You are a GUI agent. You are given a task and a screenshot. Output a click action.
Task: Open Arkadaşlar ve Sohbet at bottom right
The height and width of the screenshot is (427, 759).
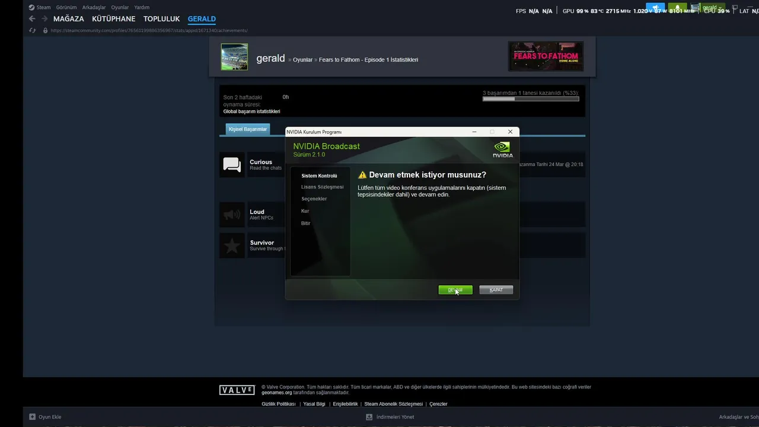tap(738, 417)
